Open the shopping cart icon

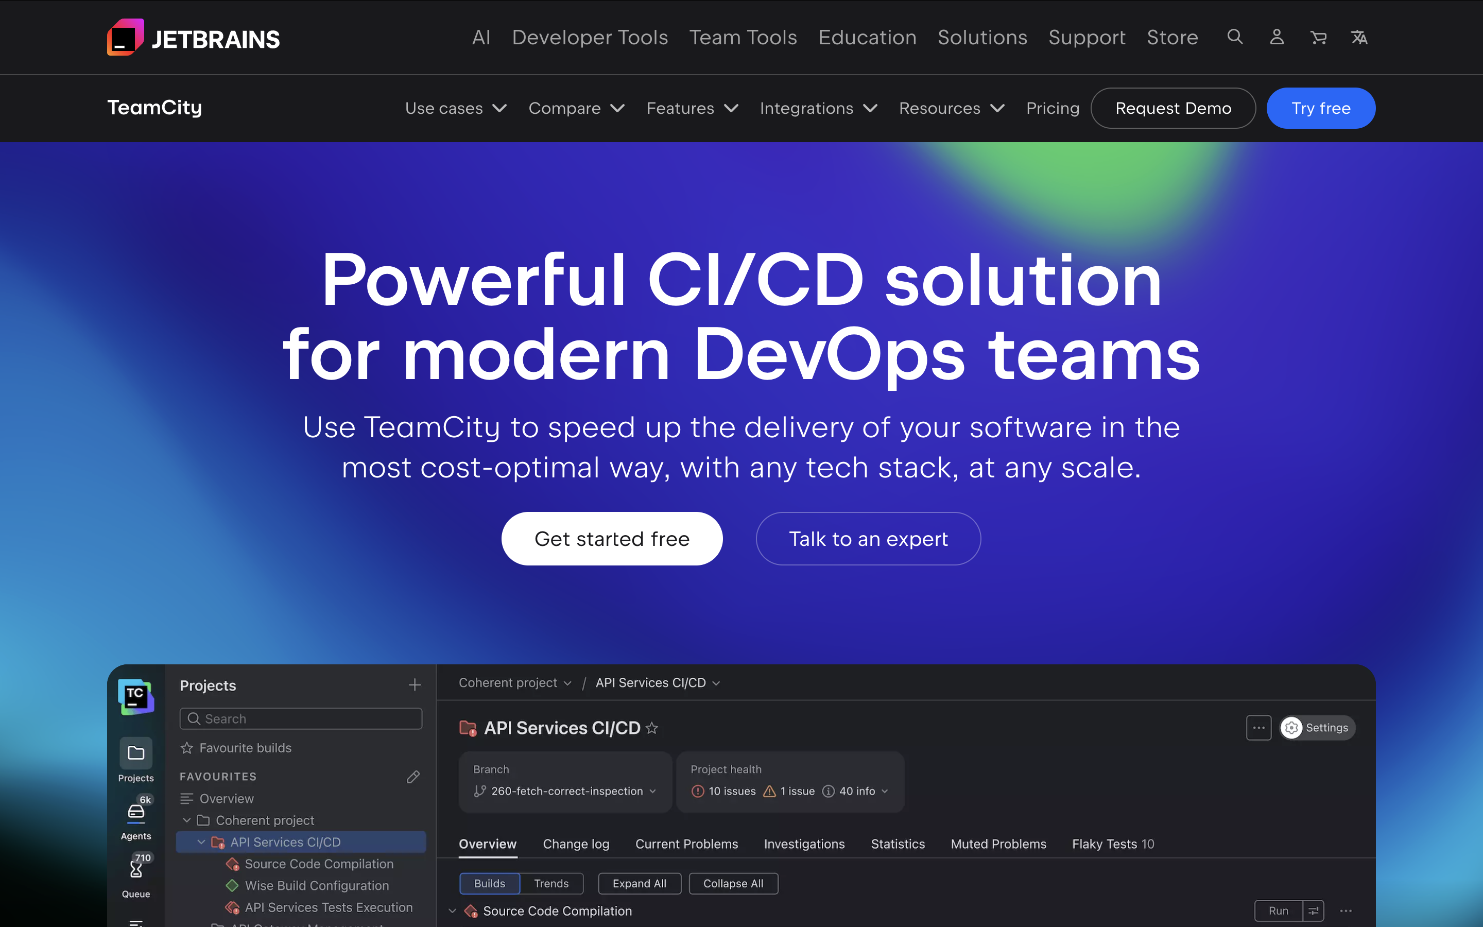1318,38
